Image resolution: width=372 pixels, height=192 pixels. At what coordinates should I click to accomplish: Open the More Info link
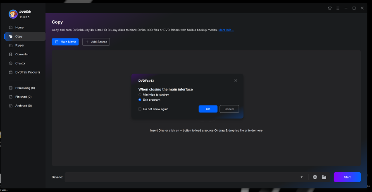(x=226, y=30)
